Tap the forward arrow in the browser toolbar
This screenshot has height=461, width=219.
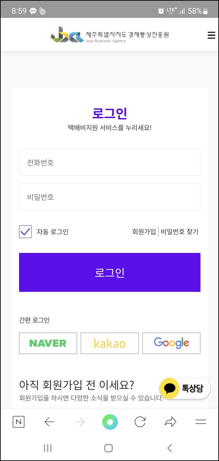(x=80, y=421)
